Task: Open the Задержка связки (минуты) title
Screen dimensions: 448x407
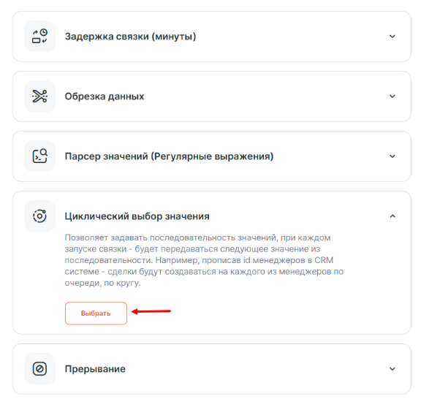Action: (x=130, y=36)
